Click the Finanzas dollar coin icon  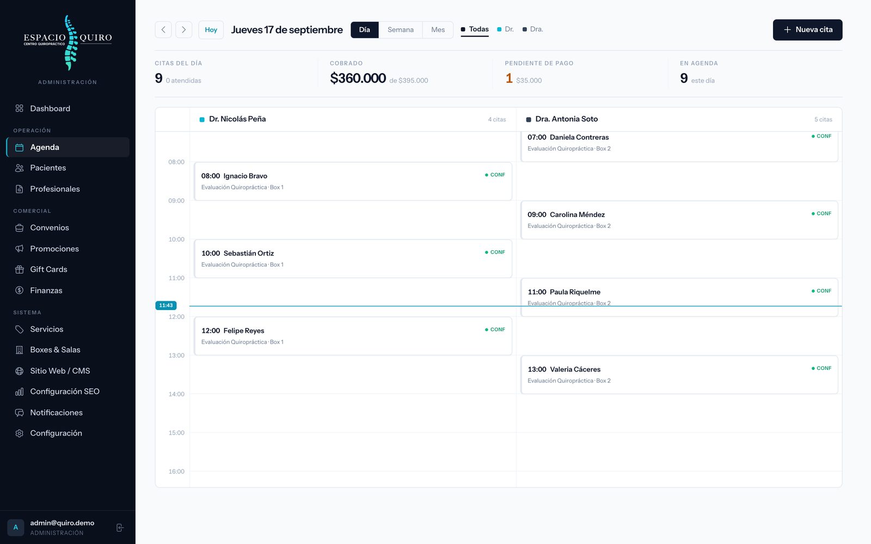[x=20, y=290]
